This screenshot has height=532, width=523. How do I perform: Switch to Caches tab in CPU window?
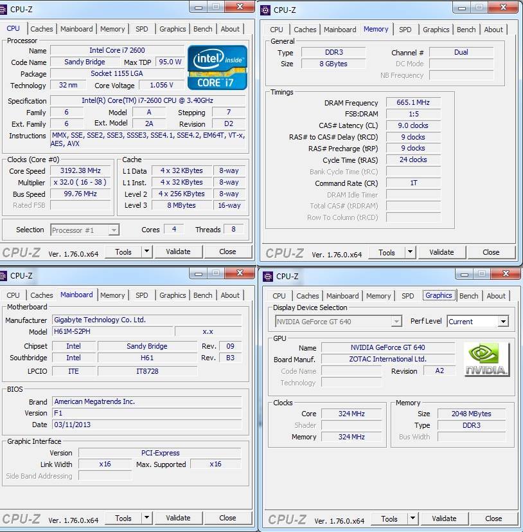coord(41,29)
